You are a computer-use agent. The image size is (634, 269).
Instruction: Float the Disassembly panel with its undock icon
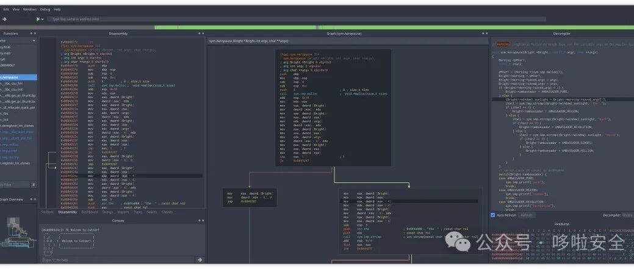click(199, 34)
